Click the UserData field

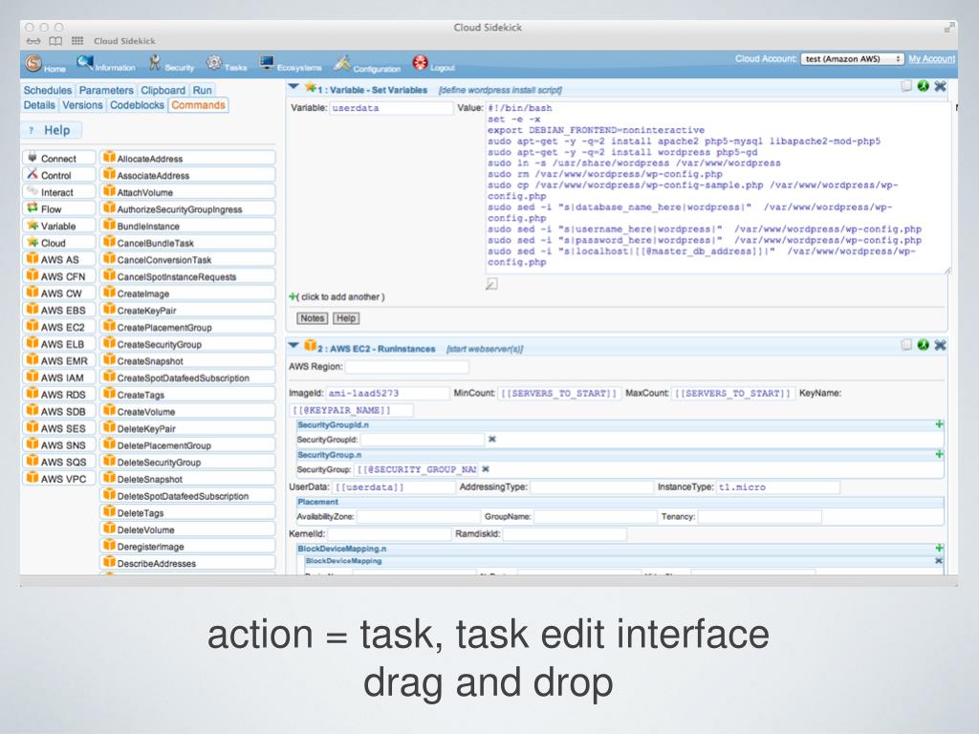(393, 486)
